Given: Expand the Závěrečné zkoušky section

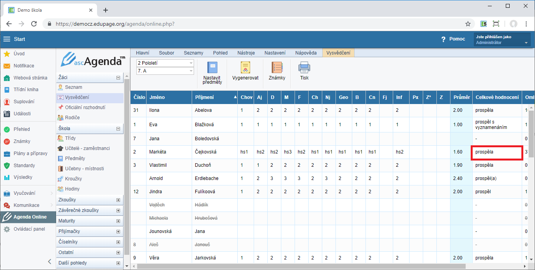Looking at the screenshot, I should pos(118,210).
